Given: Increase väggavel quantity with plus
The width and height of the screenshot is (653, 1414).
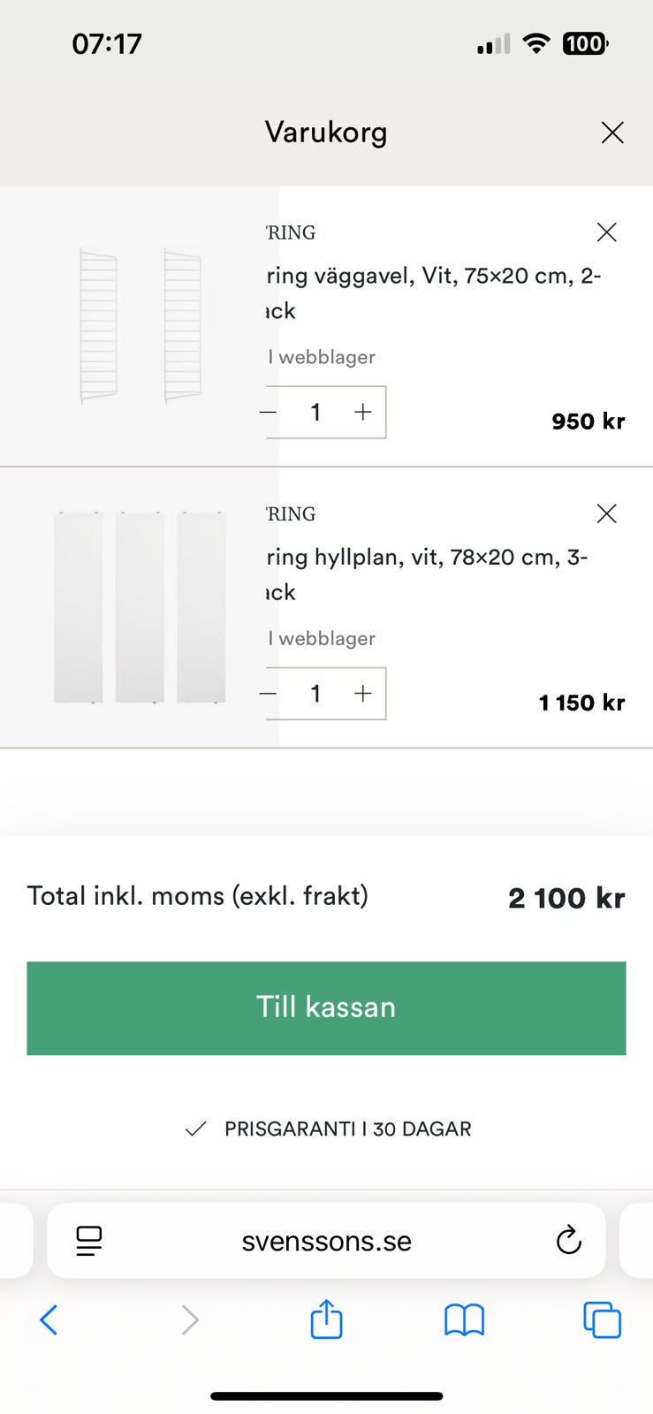Looking at the screenshot, I should (362, 412).
